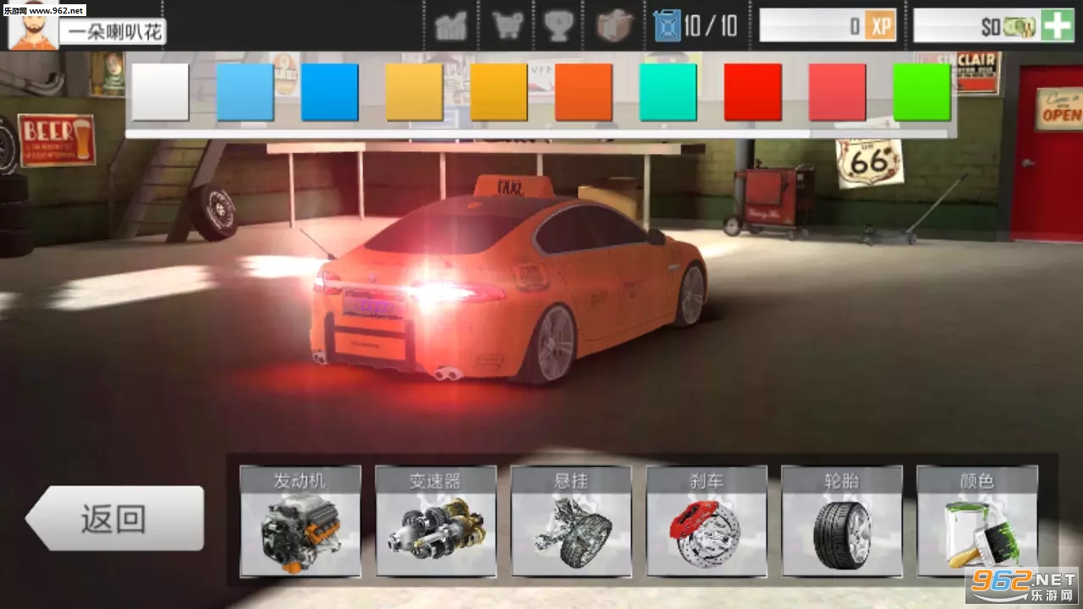
Task: Open the 发动机 engine upgrade
Action: 300,521
